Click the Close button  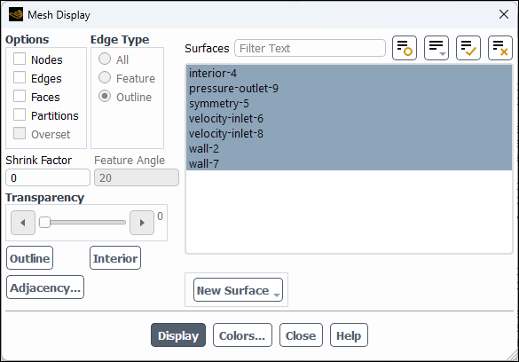pyautogui.click(x=301, y=334)
